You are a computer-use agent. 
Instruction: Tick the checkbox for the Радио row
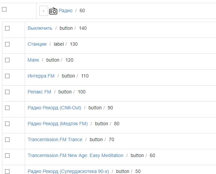click(x=4, y=9)
